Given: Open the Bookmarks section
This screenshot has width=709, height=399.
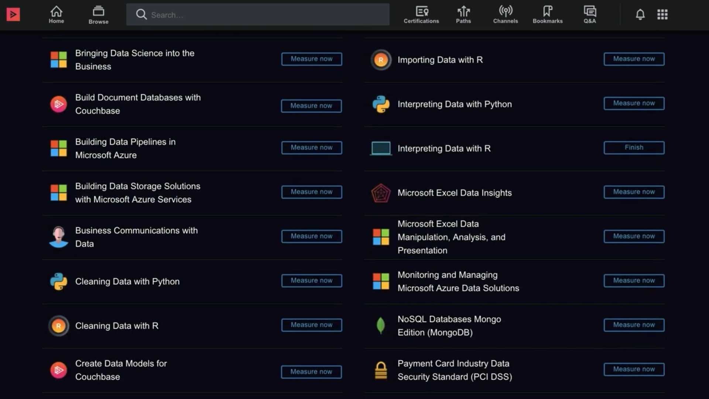Looking at the screenshot, I should coord(548,15).
